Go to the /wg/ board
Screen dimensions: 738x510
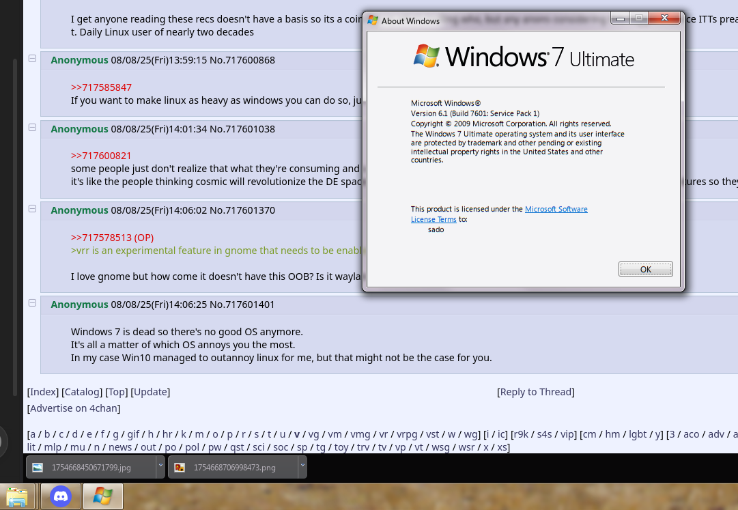(470, 434)
